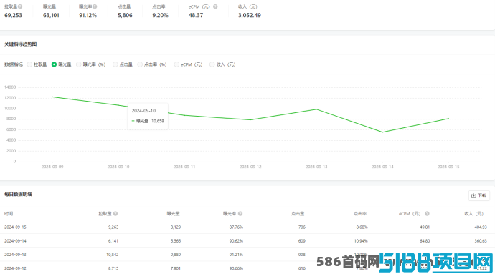Screen dimensions: 495x274
Task: Click the 49.81 eCPM cell
Action: point(425,227)
